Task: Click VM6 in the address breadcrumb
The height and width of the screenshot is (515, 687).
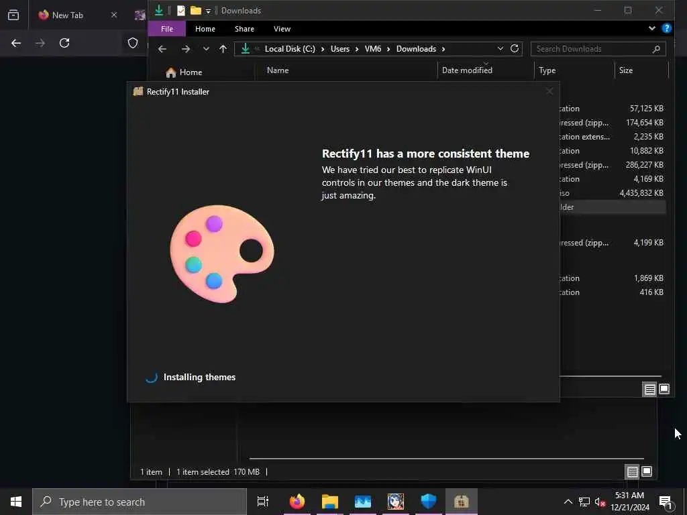Action: point(373,49)
